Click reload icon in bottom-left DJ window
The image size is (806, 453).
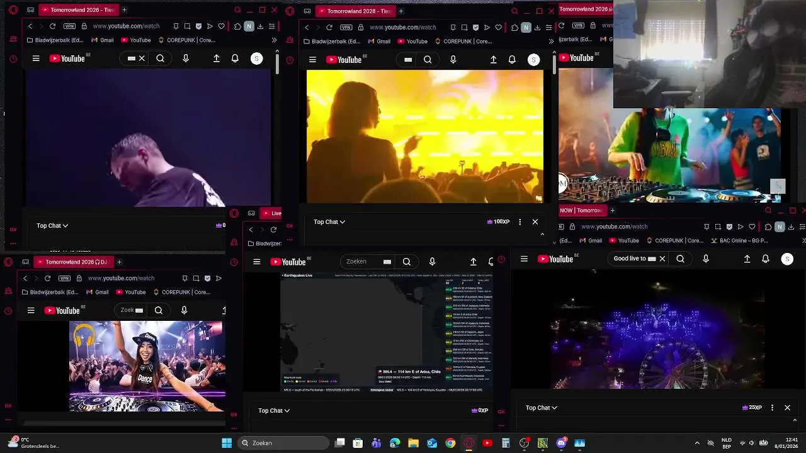click(x=47, y=278)
